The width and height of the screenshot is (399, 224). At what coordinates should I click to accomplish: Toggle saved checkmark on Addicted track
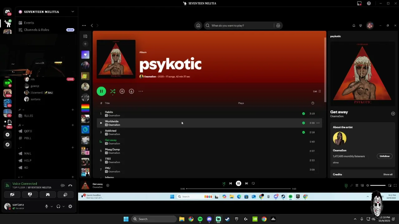coord(303,132)
